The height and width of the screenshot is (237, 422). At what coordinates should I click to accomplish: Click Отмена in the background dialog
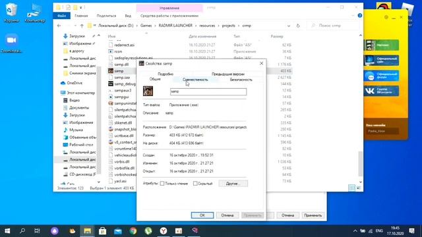point(287,215)
